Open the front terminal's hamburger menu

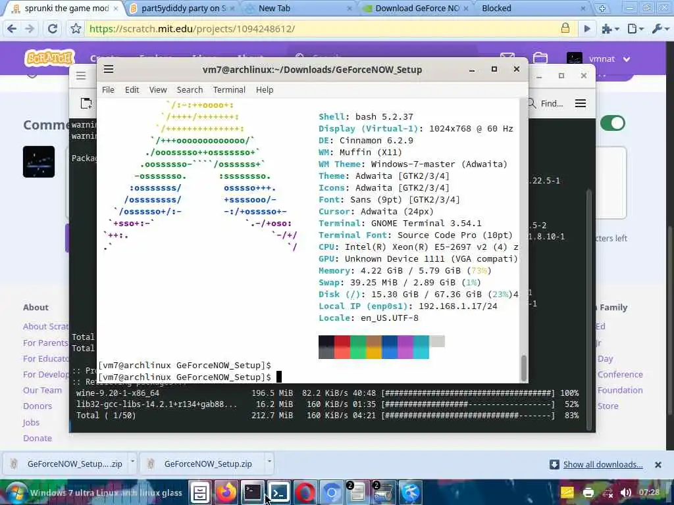(109, 69)
